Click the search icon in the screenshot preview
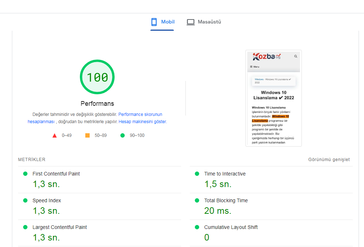Viewport: 364px width, 247px height. (296, 56)
